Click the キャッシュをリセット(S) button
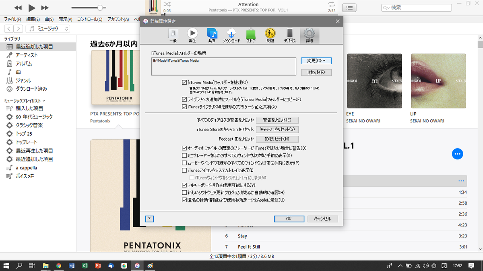 coord(277,130)
